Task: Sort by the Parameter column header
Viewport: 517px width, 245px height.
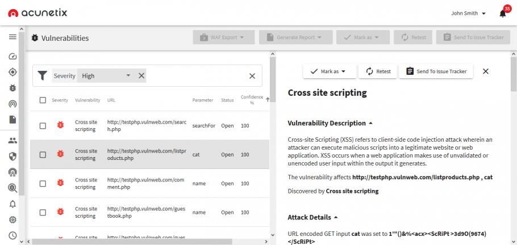Action: [x=203, y=100]
